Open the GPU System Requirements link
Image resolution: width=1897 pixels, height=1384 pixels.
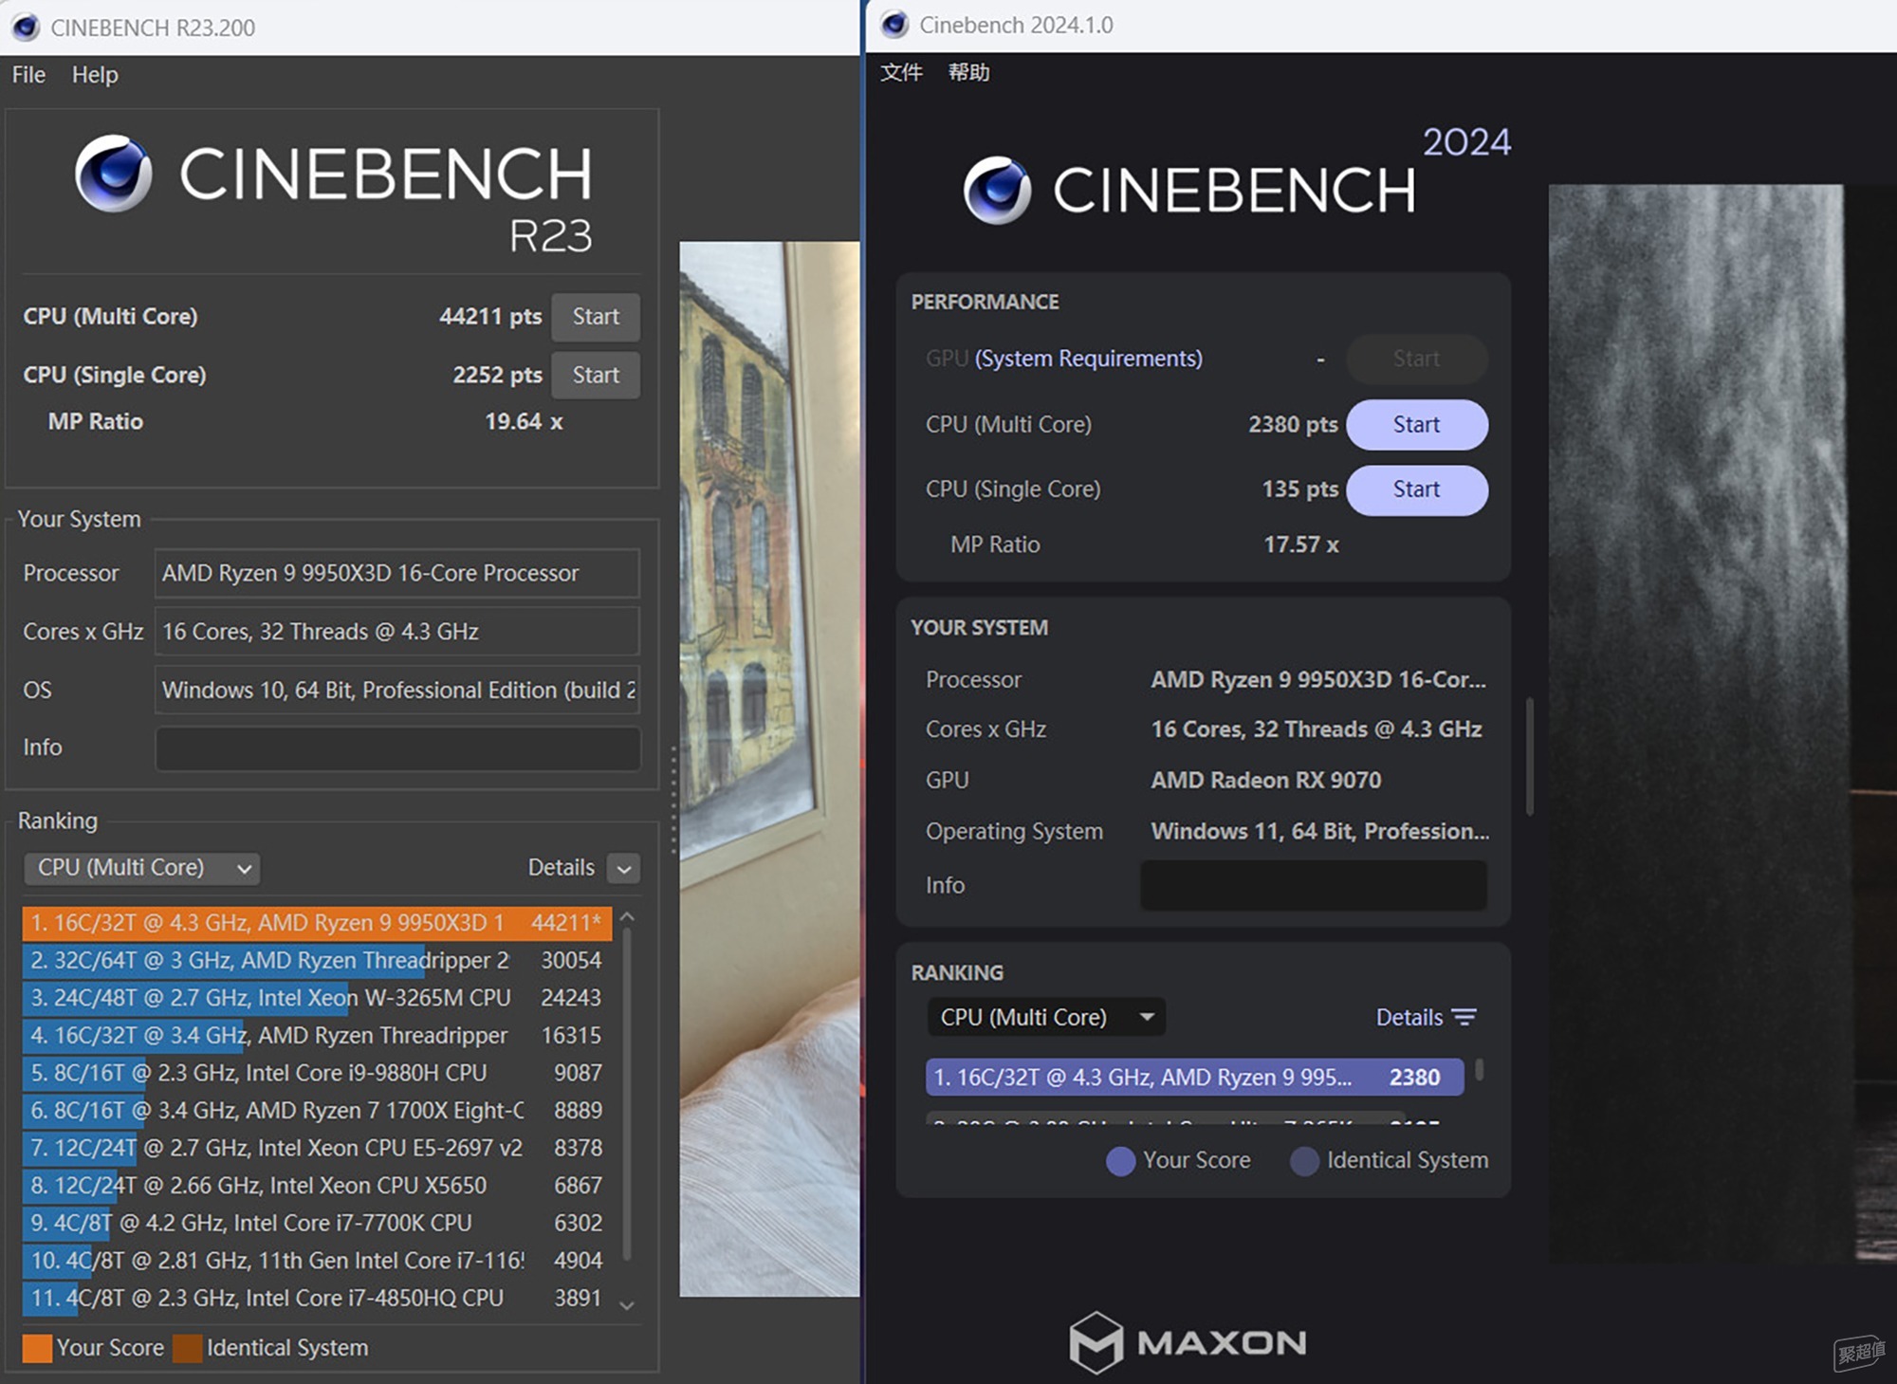click(1089, 359)
